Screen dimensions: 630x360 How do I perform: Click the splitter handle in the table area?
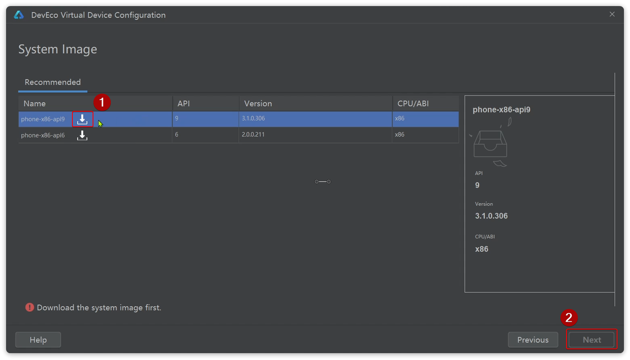pyautogui.click(x=322, y=181)
